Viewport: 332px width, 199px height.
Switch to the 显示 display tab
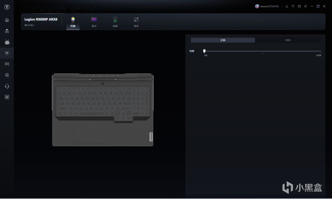pyautogui.click(x=94, y=22)
